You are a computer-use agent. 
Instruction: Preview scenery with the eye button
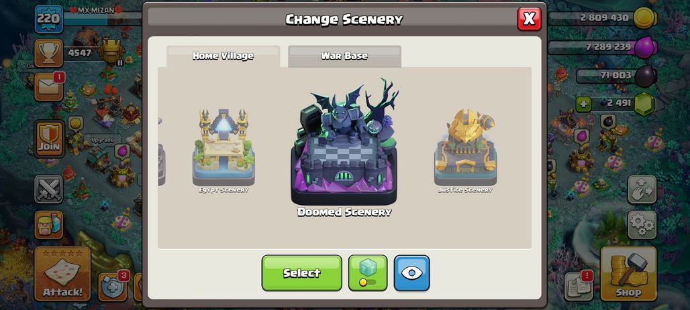pyautogui.click(x=411, y=273)
